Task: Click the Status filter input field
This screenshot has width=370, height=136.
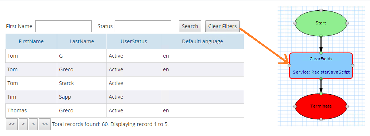Action: pyautogui.click(x=143, y=26)
